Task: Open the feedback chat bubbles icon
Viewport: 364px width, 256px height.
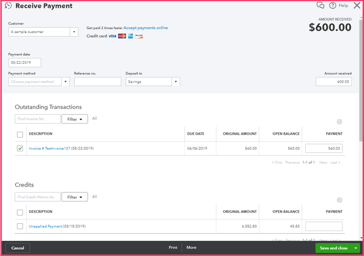Action: [320, 5]
